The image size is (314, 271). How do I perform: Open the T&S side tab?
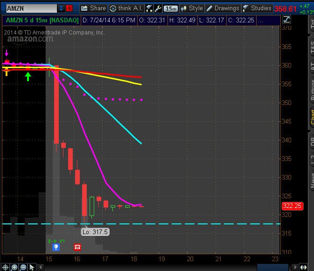tap(312, 48)
